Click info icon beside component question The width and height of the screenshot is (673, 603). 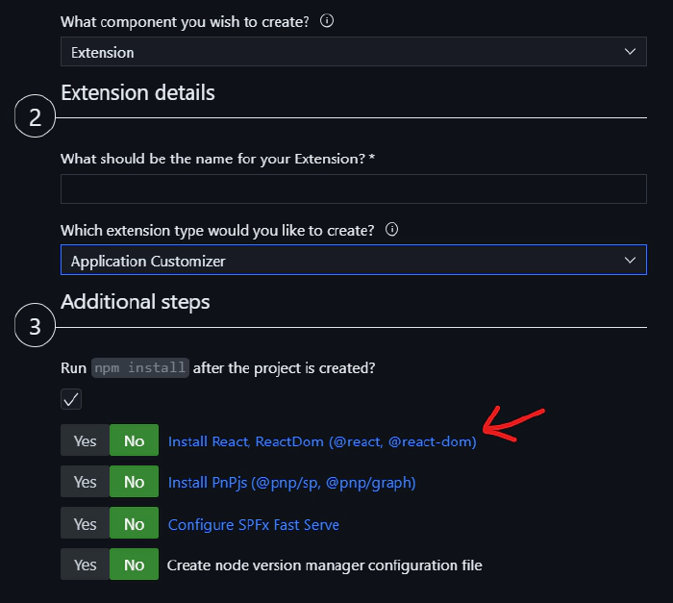(327, 21)
